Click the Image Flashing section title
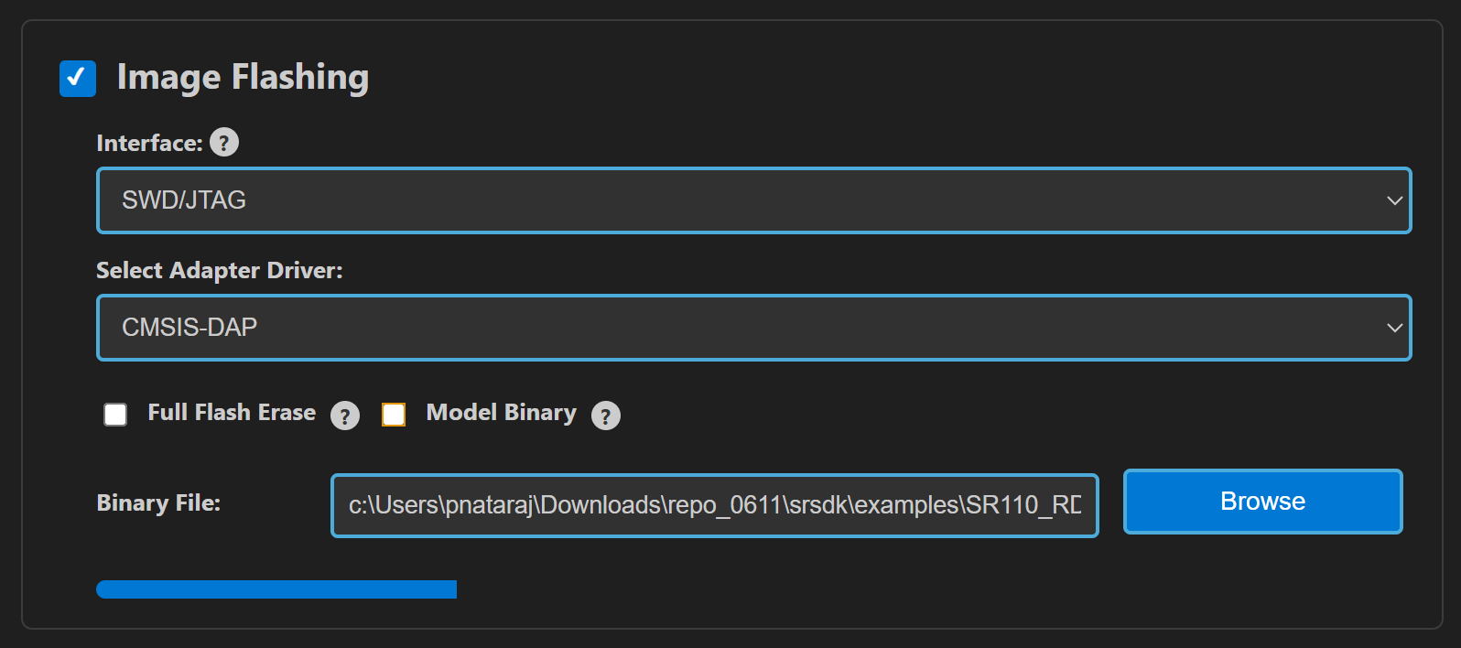The width and height of the screenshot is (1461, 648). [243, 78]
